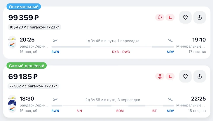Click the moon icon on the cheapest ticket
The image size is (213, 121).
170,76
